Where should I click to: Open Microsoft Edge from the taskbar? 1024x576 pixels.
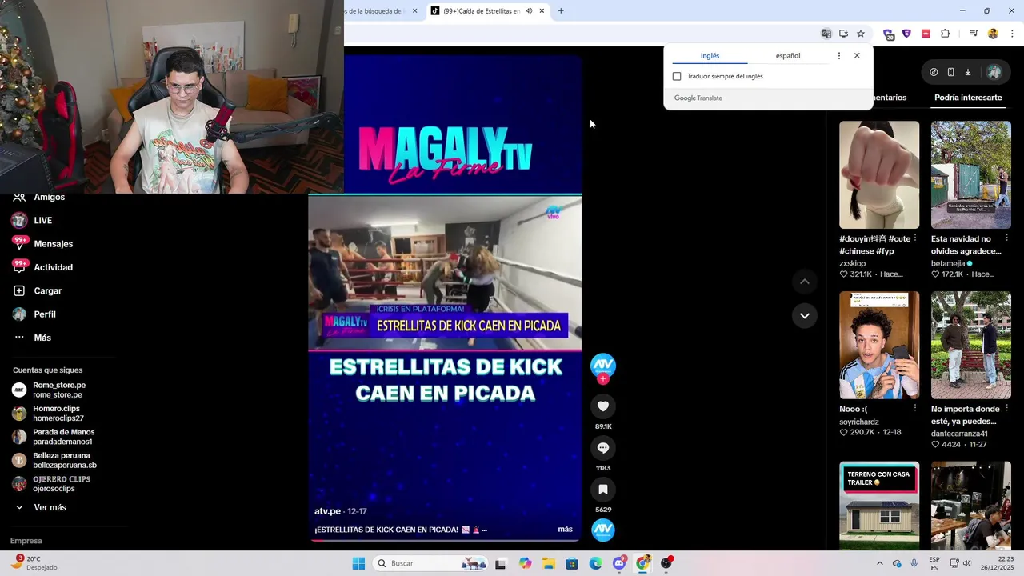[596, 563]
